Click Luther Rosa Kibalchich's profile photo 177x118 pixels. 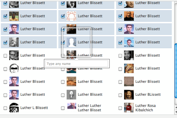[x=129, y=108]
